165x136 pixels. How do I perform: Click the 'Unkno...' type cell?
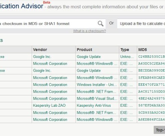(127, 57)
